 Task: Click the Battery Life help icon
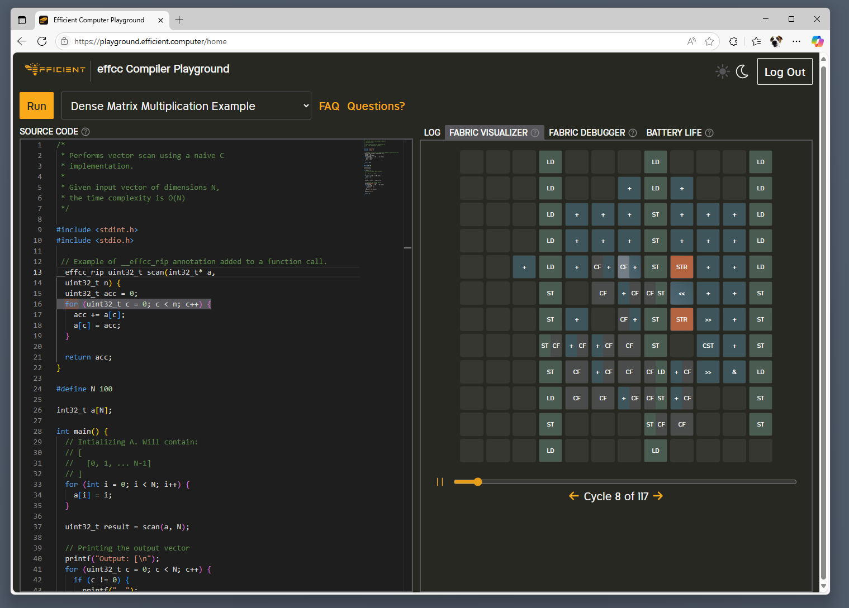(x=709, y=133)
